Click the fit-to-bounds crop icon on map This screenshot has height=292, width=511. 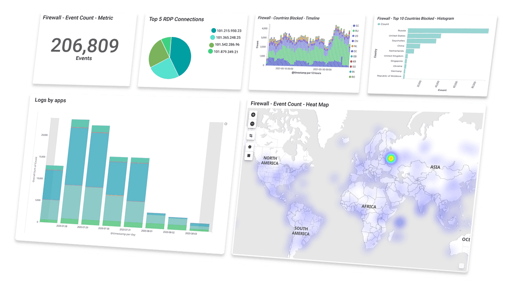point(251,136)
